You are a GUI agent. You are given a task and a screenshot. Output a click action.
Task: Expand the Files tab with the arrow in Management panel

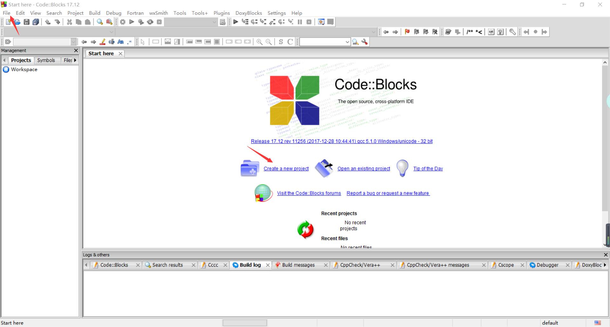[75, 60]
